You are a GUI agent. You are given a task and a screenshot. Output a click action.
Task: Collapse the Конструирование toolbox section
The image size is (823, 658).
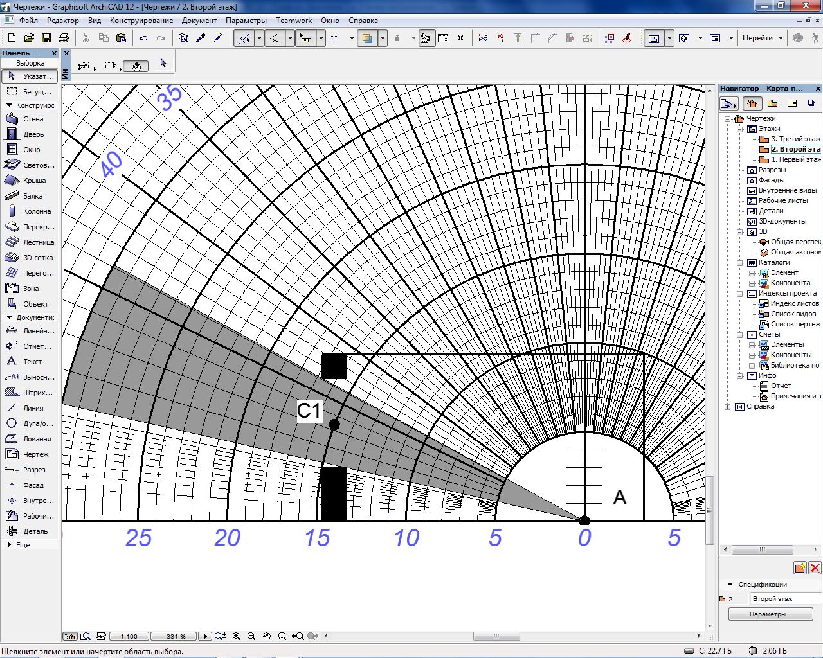[x=9, y=105]
